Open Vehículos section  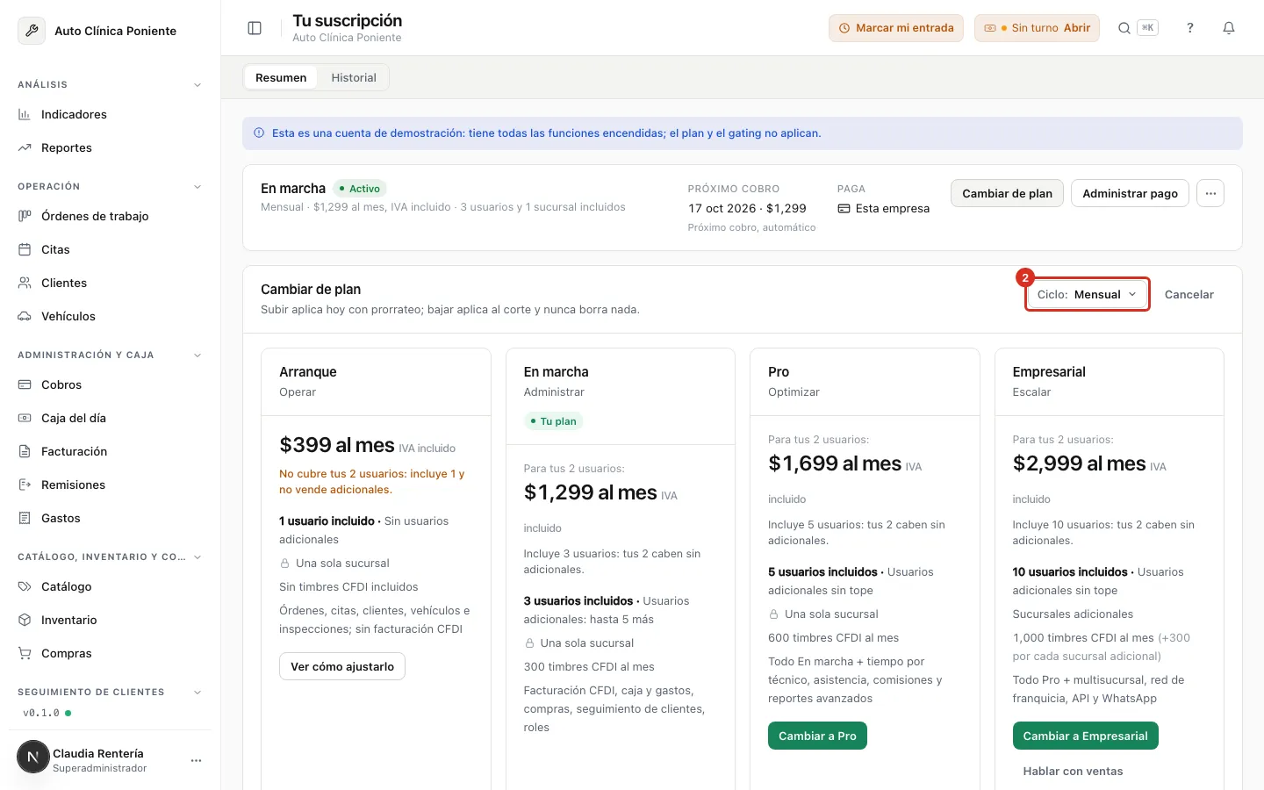pos(111,316)
